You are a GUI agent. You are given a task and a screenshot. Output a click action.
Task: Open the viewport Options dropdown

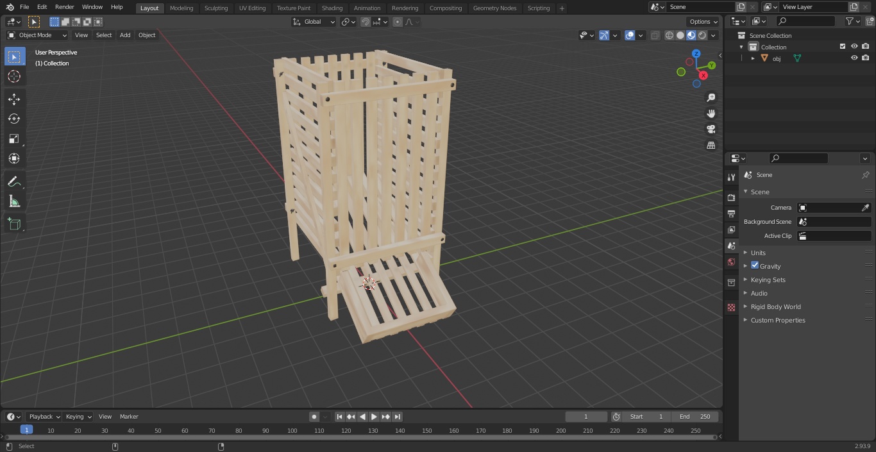click(703, 22)
